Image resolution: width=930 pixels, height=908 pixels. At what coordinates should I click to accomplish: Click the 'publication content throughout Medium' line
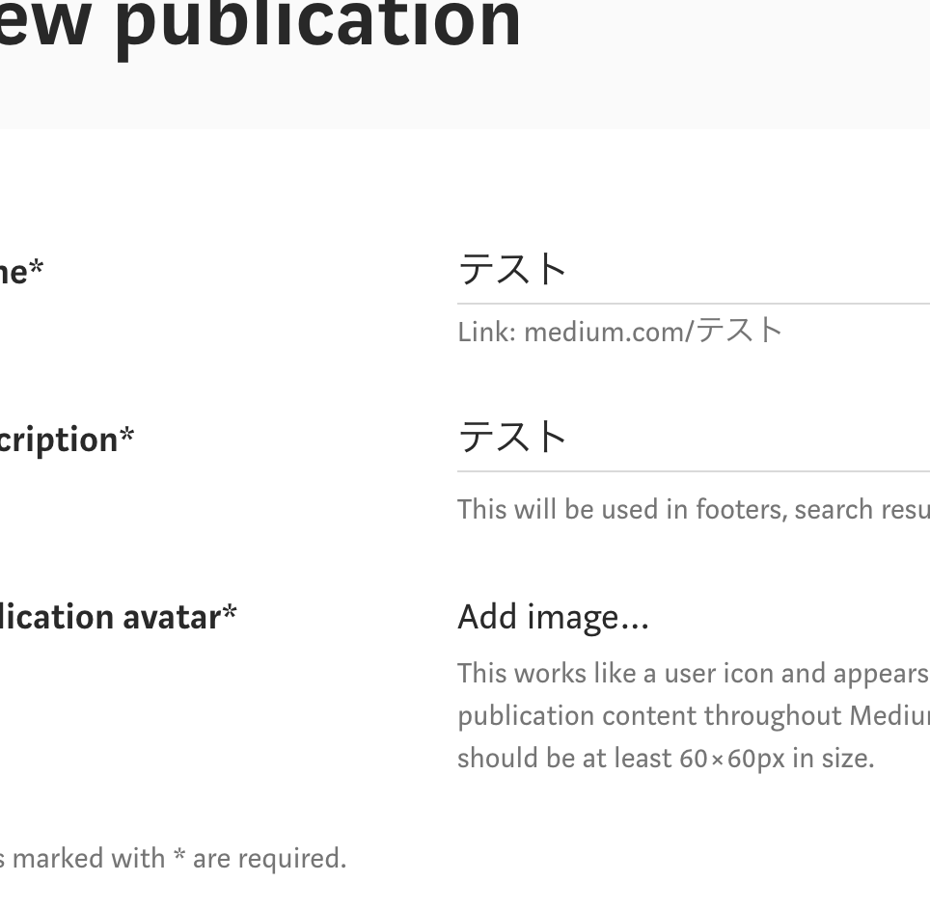coord(694,716)
